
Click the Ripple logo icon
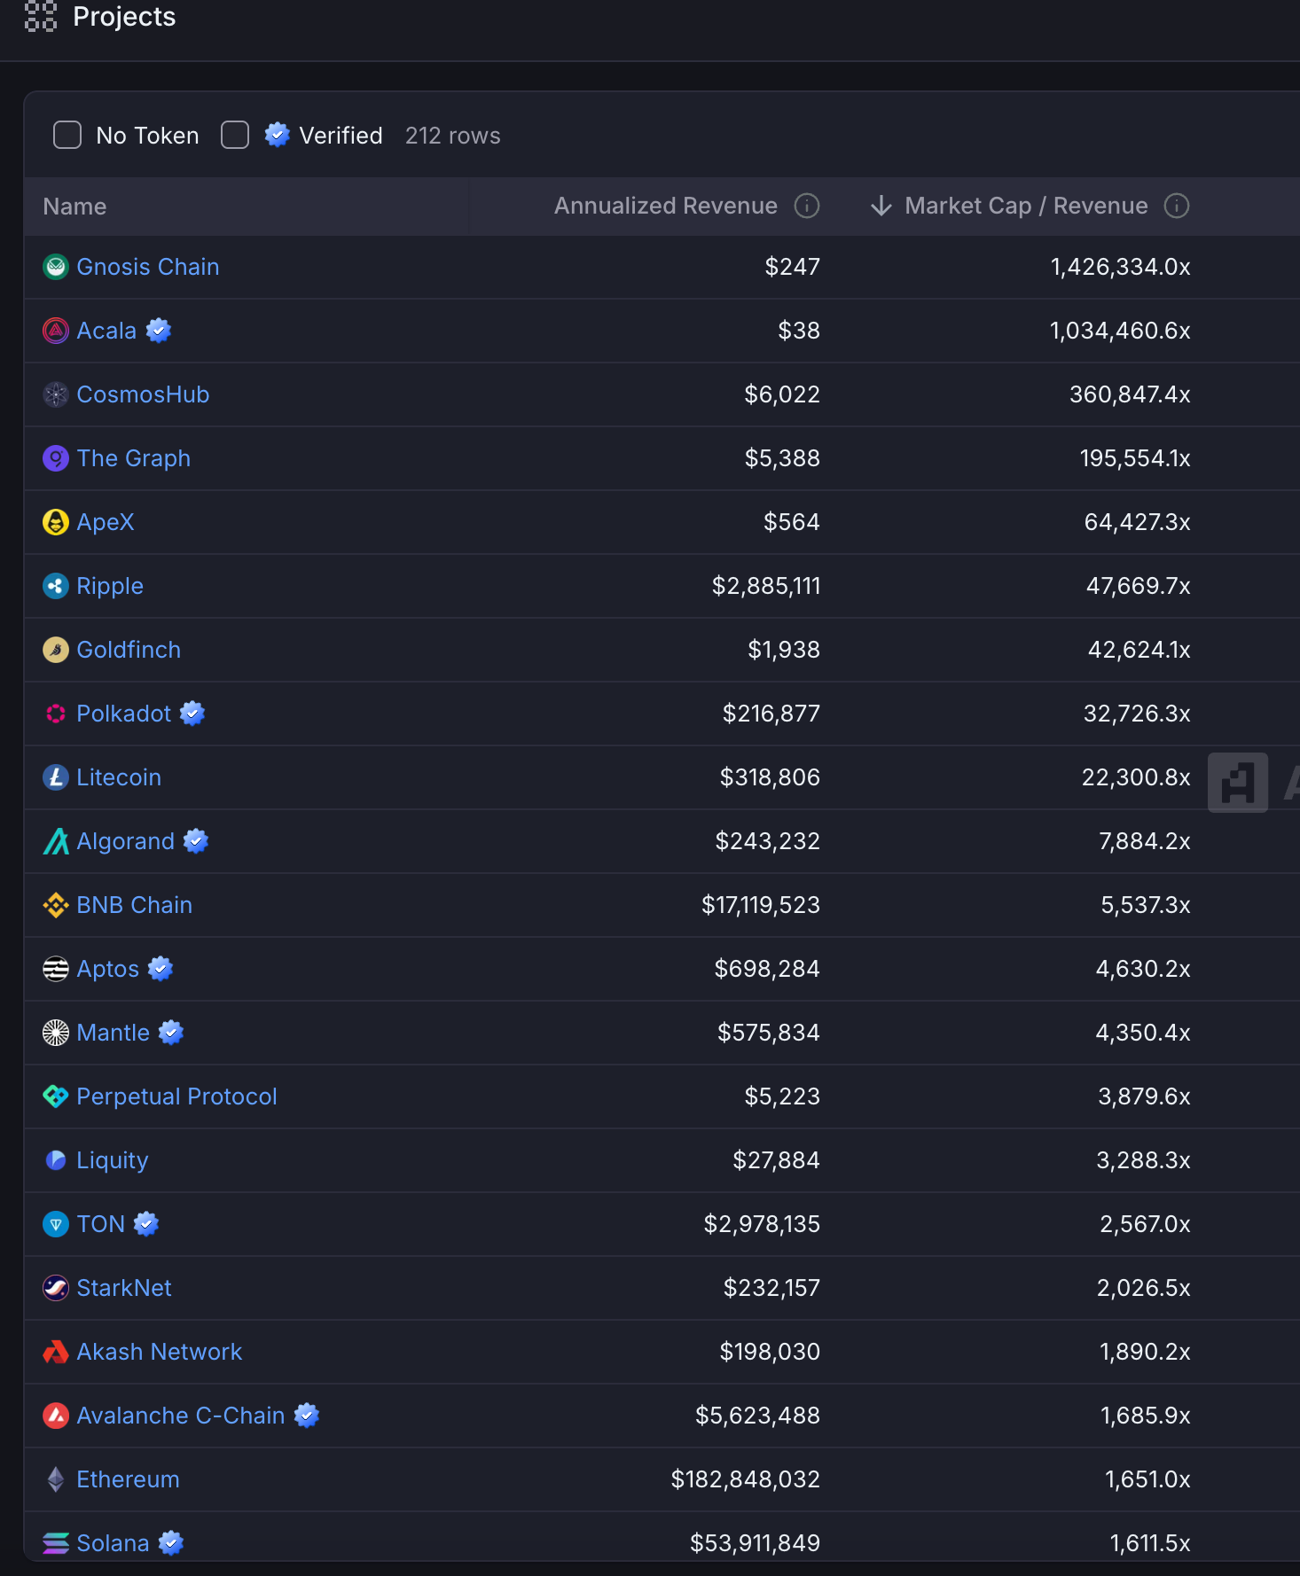coord(56,586)
